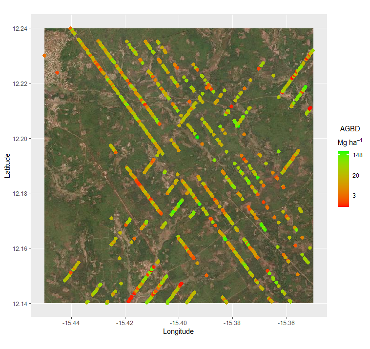This screenshot has width=370, height=349.
Task: Click the 12.22 latitude tick label
Action: (20, 83)
